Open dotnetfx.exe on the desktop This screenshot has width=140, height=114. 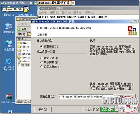(x=26, y=11)
